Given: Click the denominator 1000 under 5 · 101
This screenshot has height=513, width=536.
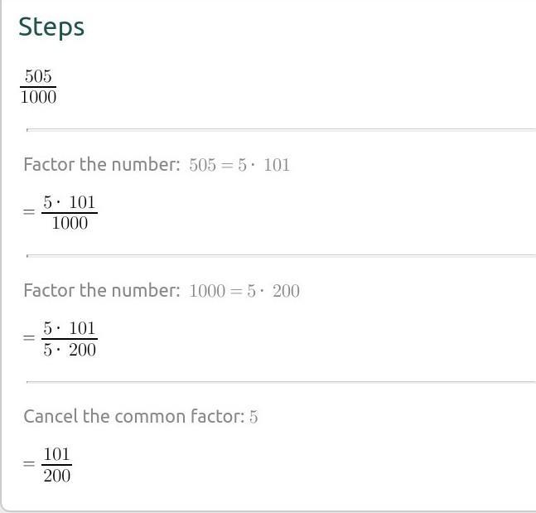Looking at the screenshot, I should pos(70,223).
